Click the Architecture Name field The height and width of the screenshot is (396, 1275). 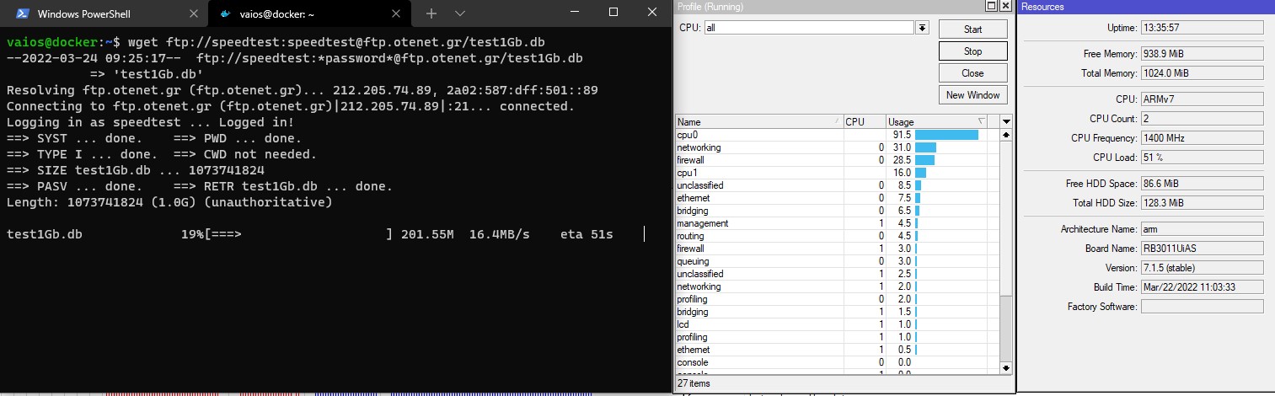click(x=1202, y=229)
